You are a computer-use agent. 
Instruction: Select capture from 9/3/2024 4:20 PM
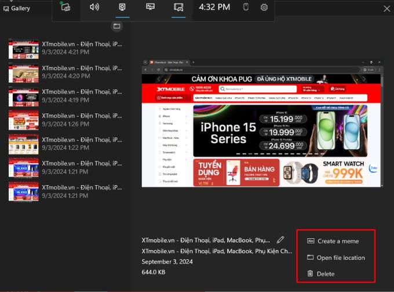(65, 72)
